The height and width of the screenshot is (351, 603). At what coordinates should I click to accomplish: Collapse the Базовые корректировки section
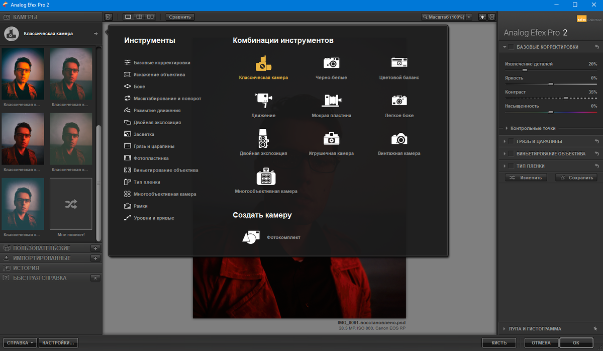(x=504, y=47)
